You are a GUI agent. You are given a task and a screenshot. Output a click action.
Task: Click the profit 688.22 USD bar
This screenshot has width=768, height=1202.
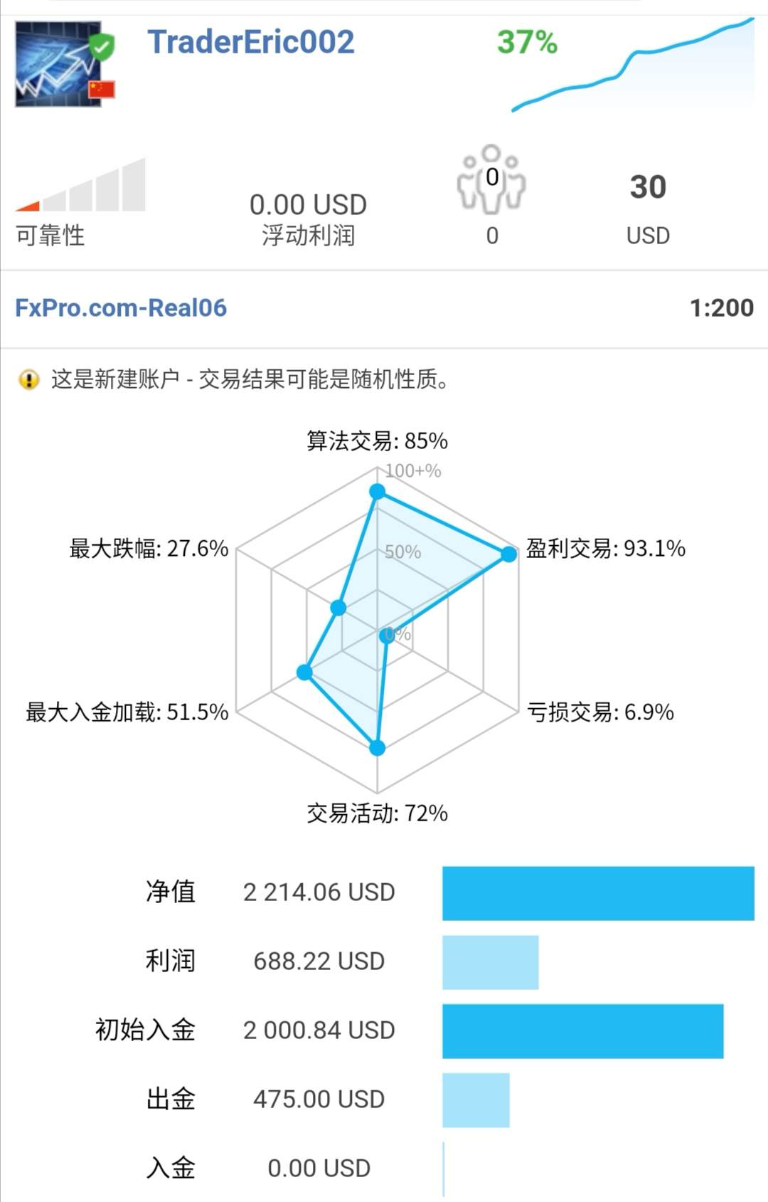(x=490, y=962)
